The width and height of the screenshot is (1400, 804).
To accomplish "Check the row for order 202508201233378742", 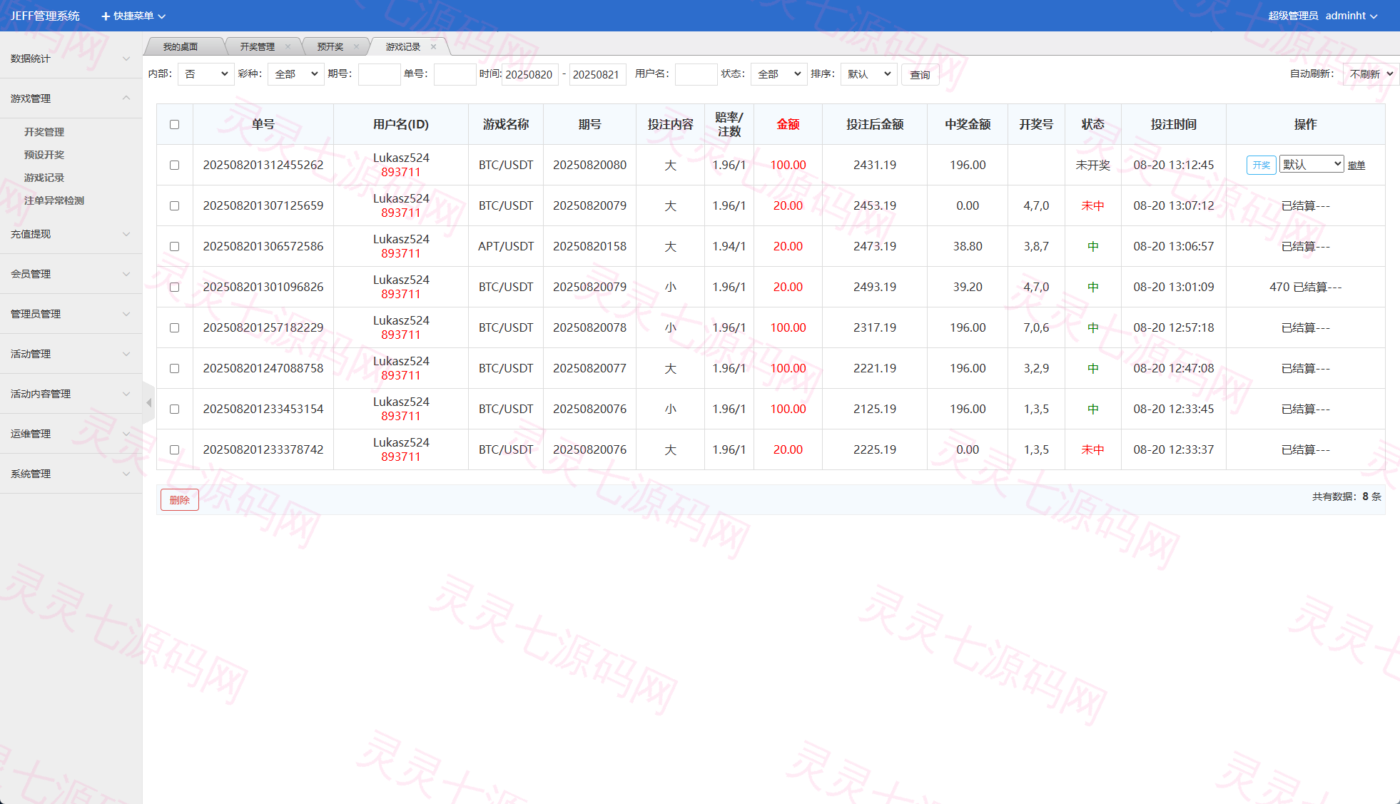I will tap(174, 450).
